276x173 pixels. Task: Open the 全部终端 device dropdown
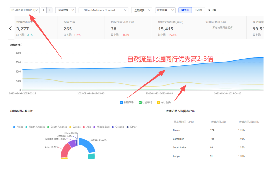coord(142,10)
